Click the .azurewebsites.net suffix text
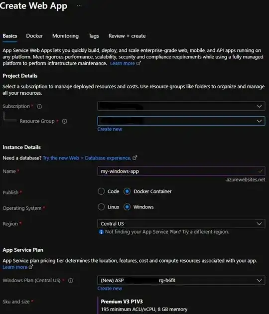The image size is (269, 314). tap(245, 179)
